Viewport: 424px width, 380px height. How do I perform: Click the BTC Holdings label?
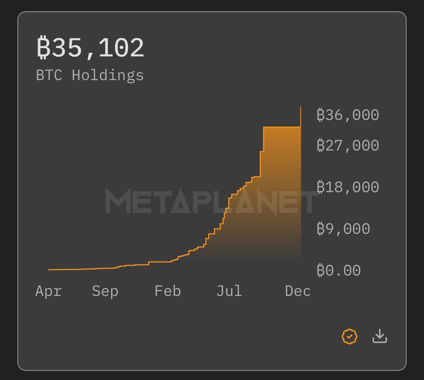point(90,75)
